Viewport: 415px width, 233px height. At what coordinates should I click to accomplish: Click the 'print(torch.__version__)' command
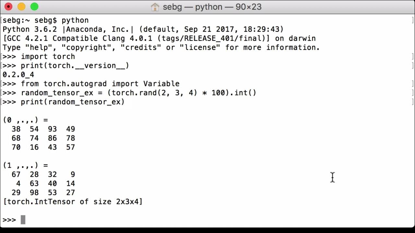tap(75, 66)
